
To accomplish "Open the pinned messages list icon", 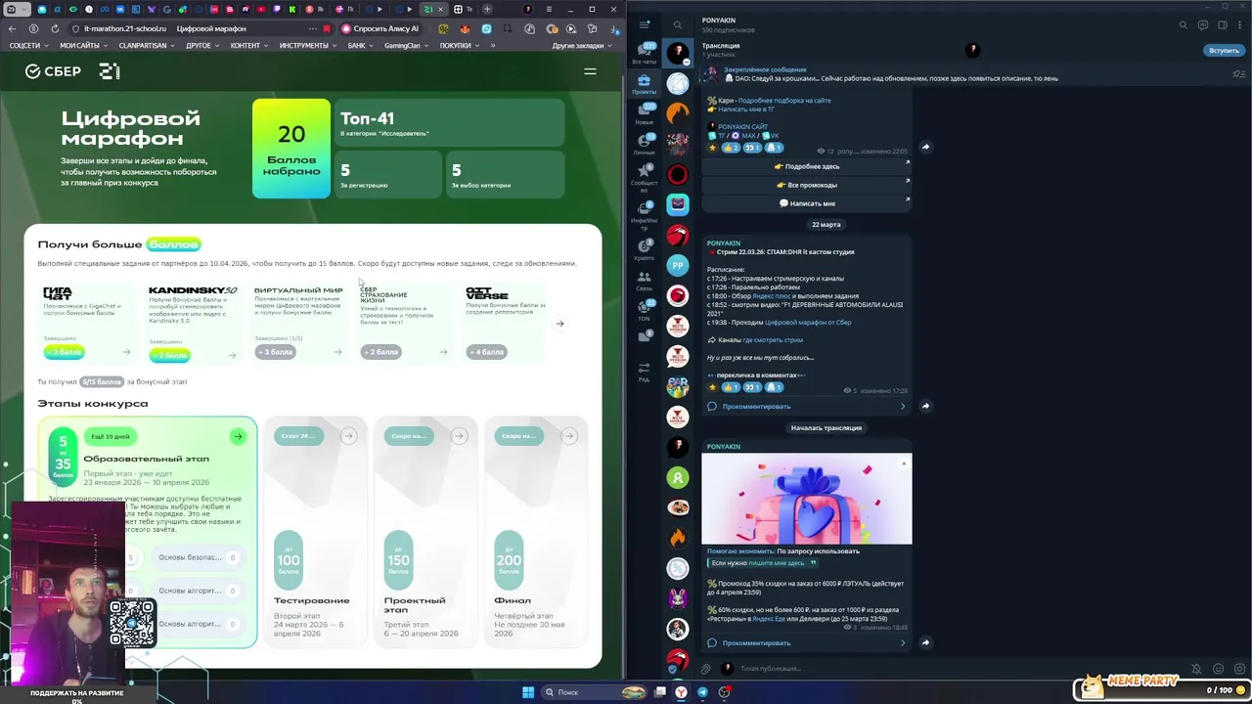I will [x=1238, y=74].
